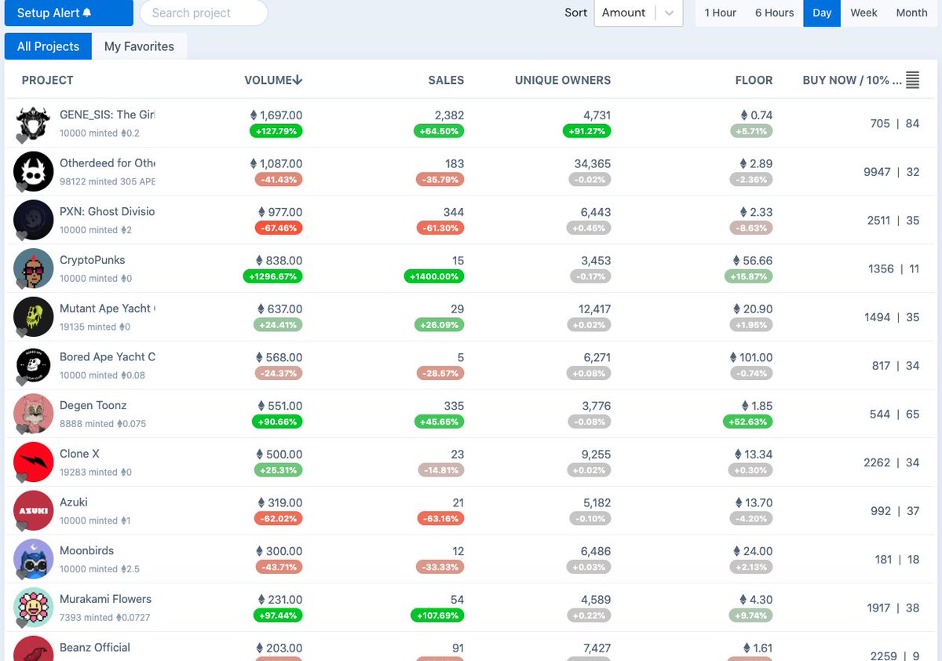Viewport: 942px width, 661px height.
Task: Open the Sort Amount dropdown
Action: pyautogui.click(x=638, y=13)
